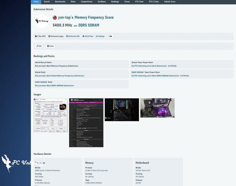Open the Hardware menu item
The width and height of the screenshot is (236, 186).
(102, 2)
